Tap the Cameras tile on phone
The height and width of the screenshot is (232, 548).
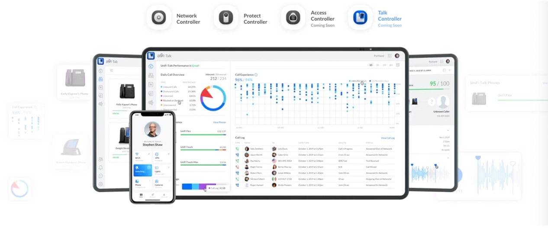coord(162,184)
